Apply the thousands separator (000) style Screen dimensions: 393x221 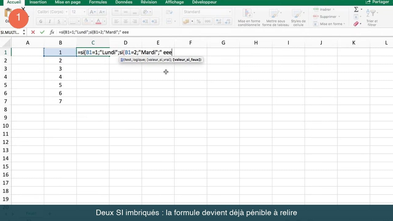(x=208, y=21)
